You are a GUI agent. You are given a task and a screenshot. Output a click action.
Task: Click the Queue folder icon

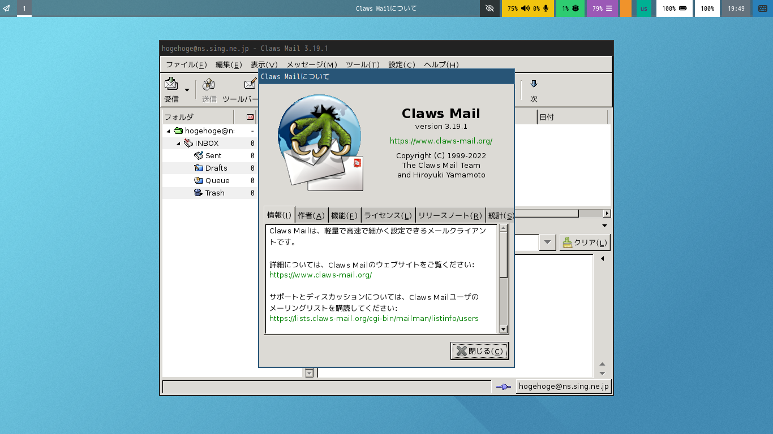[199, 180]
